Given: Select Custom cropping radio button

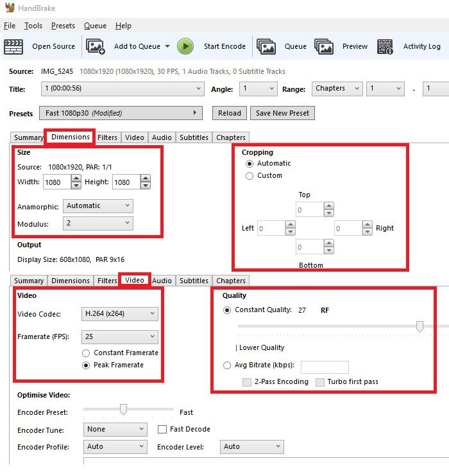Looking at the screenshot, I should (x=250, y=176).
